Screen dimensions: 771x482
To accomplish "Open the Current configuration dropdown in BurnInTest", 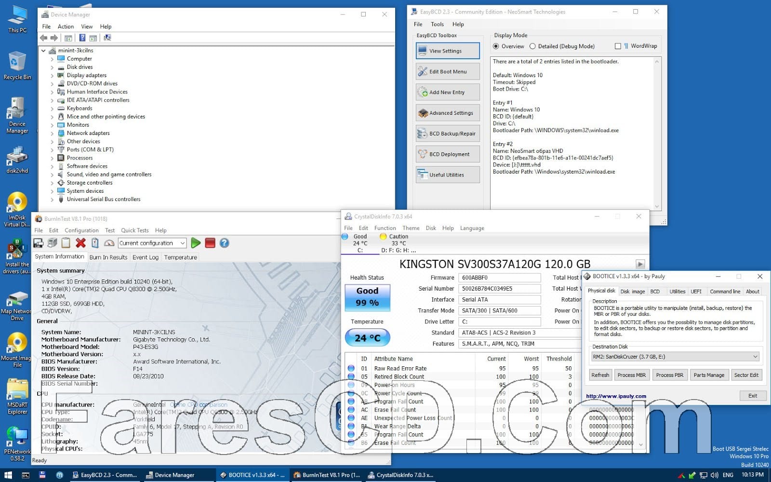I will tap(152, 243).
